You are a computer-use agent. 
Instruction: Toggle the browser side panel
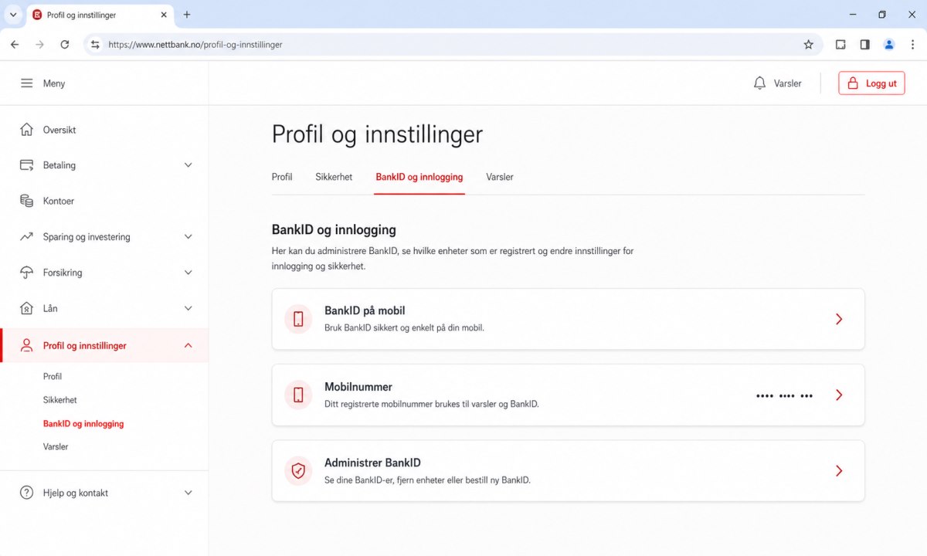tap(865, 45)
